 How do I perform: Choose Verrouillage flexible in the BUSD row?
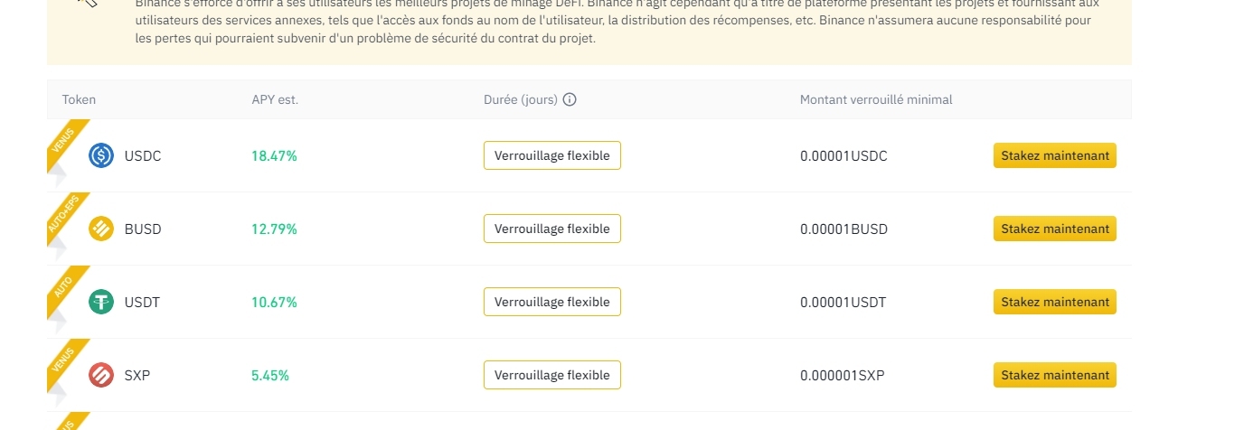(551, 229)
